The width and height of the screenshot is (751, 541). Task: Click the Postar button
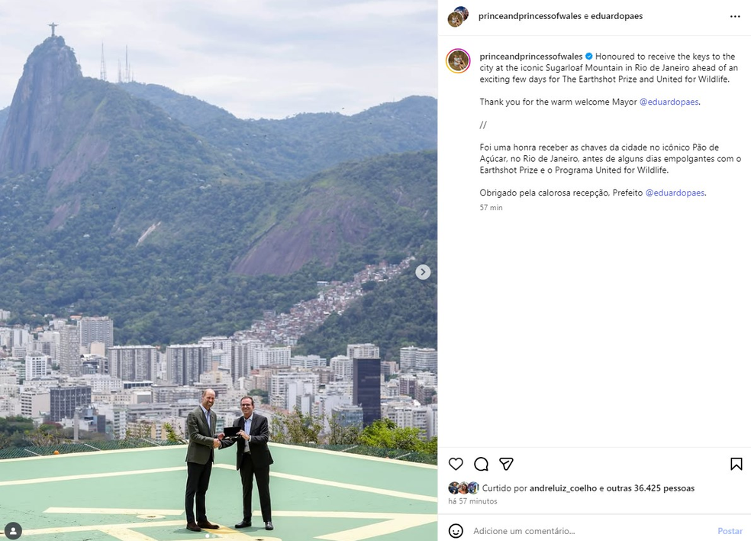point(730,531)
